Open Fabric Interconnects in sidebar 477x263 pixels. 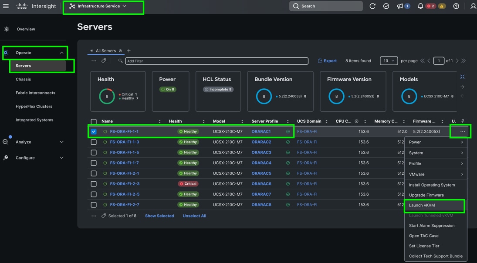click(35, 93)
